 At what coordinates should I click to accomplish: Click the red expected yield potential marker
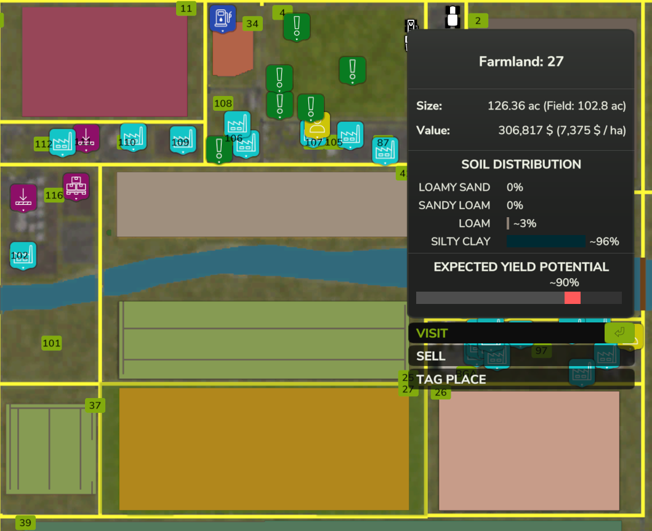tap(572, 298)
